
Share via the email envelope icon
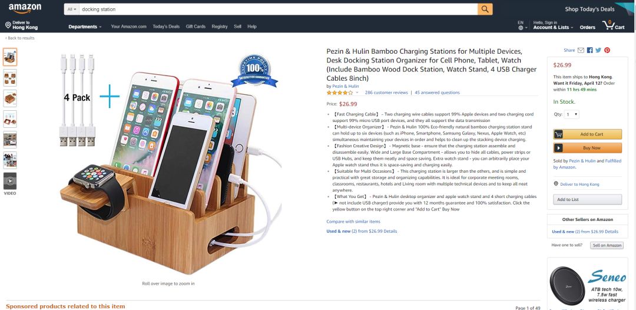pos(581,50)
